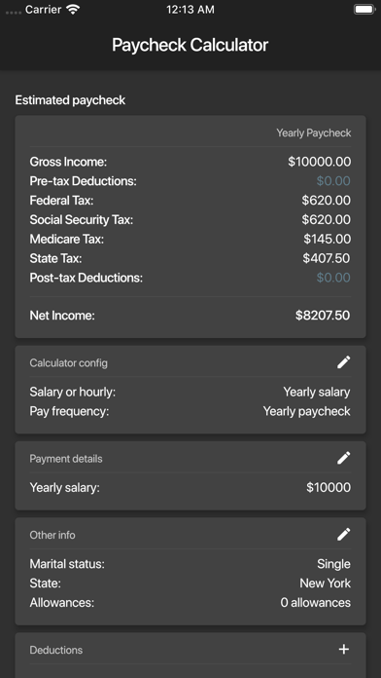Tap the Allowances 0 allowances row
381x678 pixels.
click(190, 602)
